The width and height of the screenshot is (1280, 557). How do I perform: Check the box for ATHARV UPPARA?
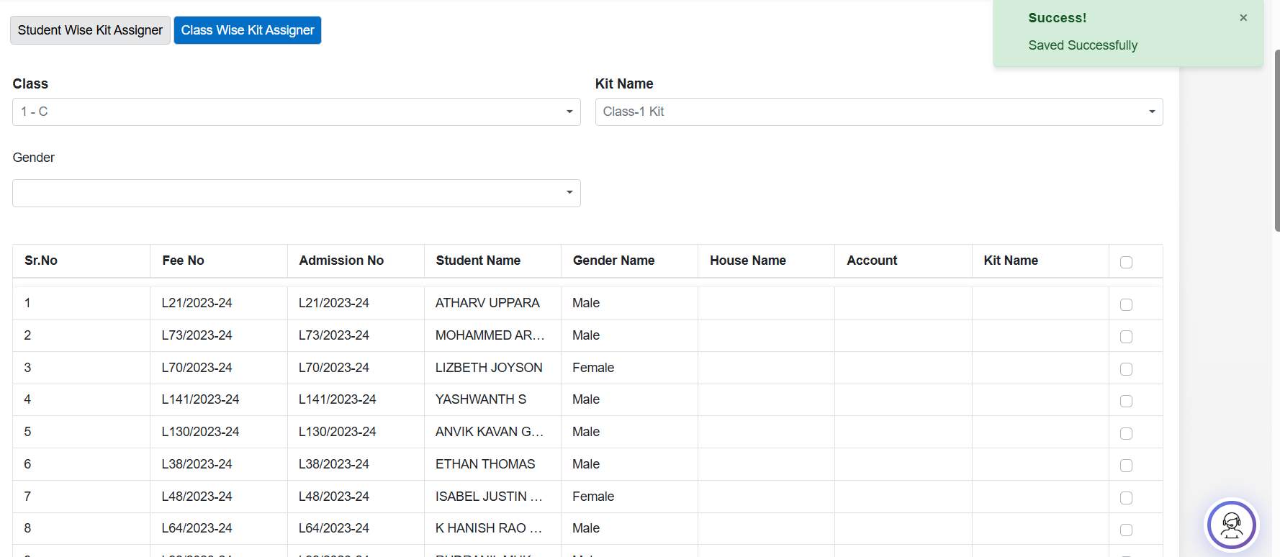pyautogui.click(x=1126, y=304)
